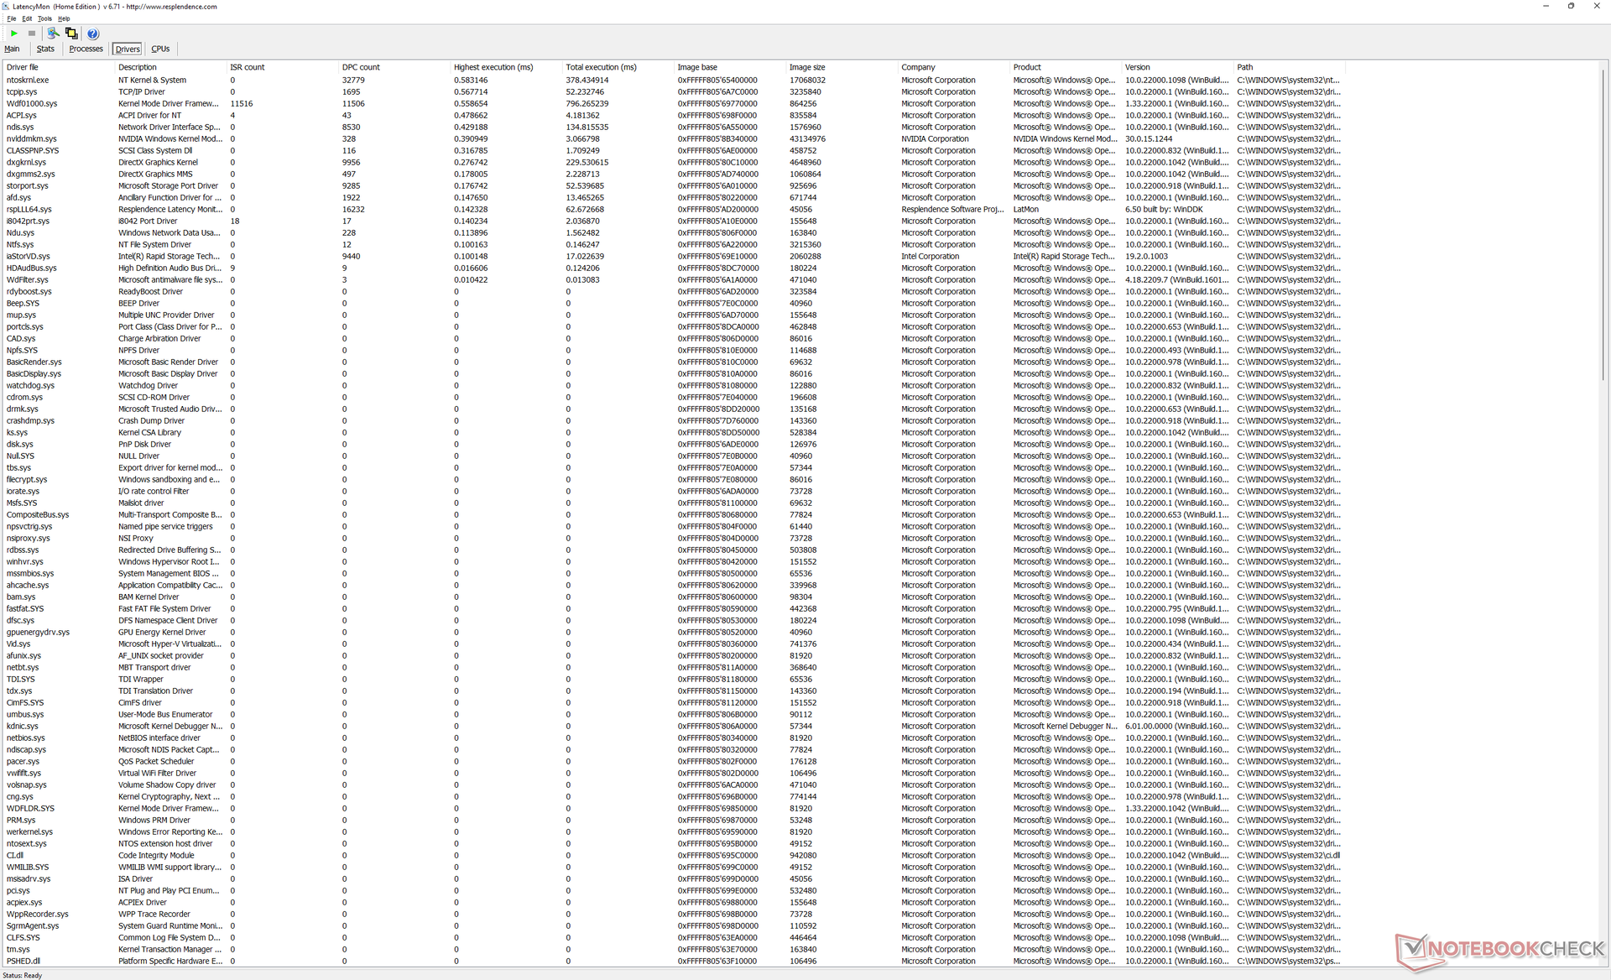
Task: Switch to the Stats tab
Action: point(45,49)
